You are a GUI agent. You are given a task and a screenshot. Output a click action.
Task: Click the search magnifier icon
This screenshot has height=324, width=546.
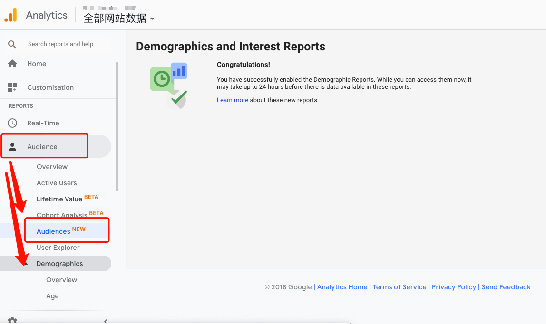[12, 44]
